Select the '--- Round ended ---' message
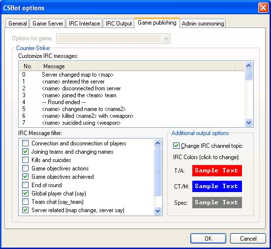 (132, 102)
